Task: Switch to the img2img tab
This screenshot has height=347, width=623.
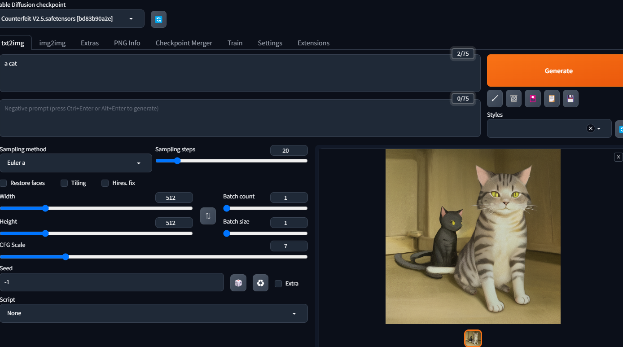Action: coord(53,43)
